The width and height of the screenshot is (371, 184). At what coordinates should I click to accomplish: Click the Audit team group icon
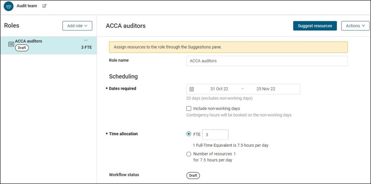(9, 6)
